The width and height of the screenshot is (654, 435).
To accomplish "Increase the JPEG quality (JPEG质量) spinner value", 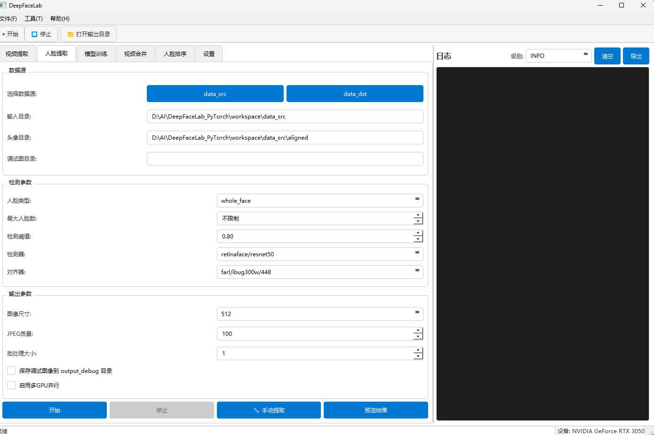I will (418, 331).
